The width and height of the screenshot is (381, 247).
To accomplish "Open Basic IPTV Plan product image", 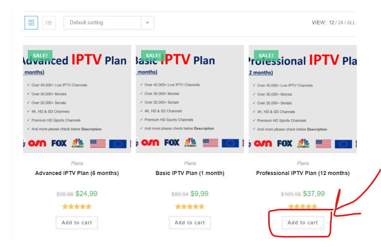I will point(190,99).
